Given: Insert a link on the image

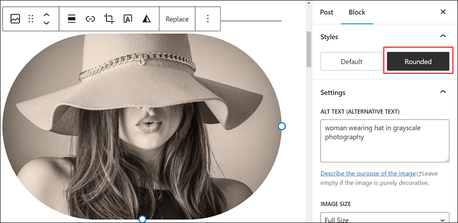Looking at the screenshot, I should click(x=90, y=19).
